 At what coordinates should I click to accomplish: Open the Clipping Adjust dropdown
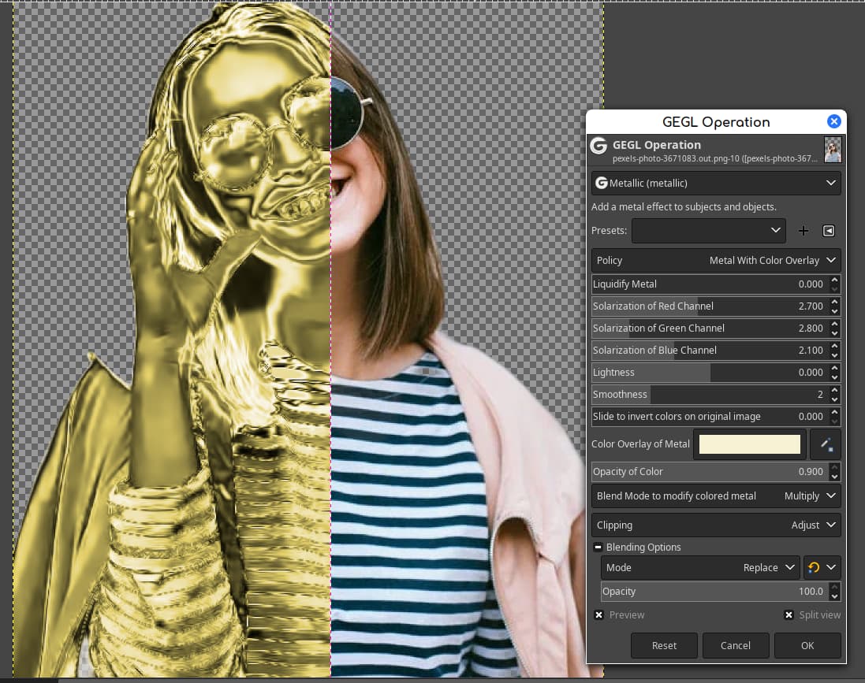click(x=716, y=525)
